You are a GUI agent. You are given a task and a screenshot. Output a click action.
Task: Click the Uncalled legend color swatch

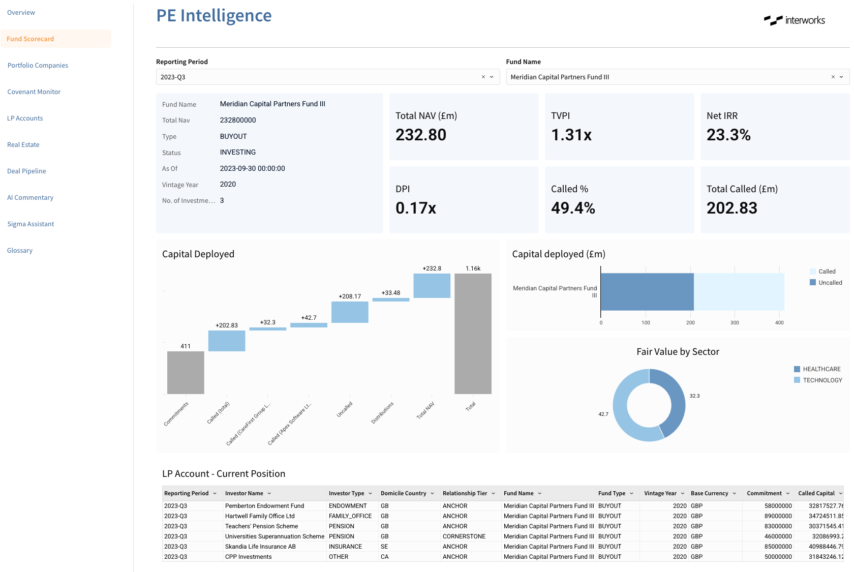[x=813, y=282]
